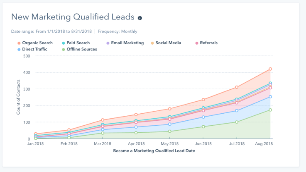This screenshot has width=306, height=172.
Task: Click the New Marketing Qualified Leads title
Action: coord(73,17)
